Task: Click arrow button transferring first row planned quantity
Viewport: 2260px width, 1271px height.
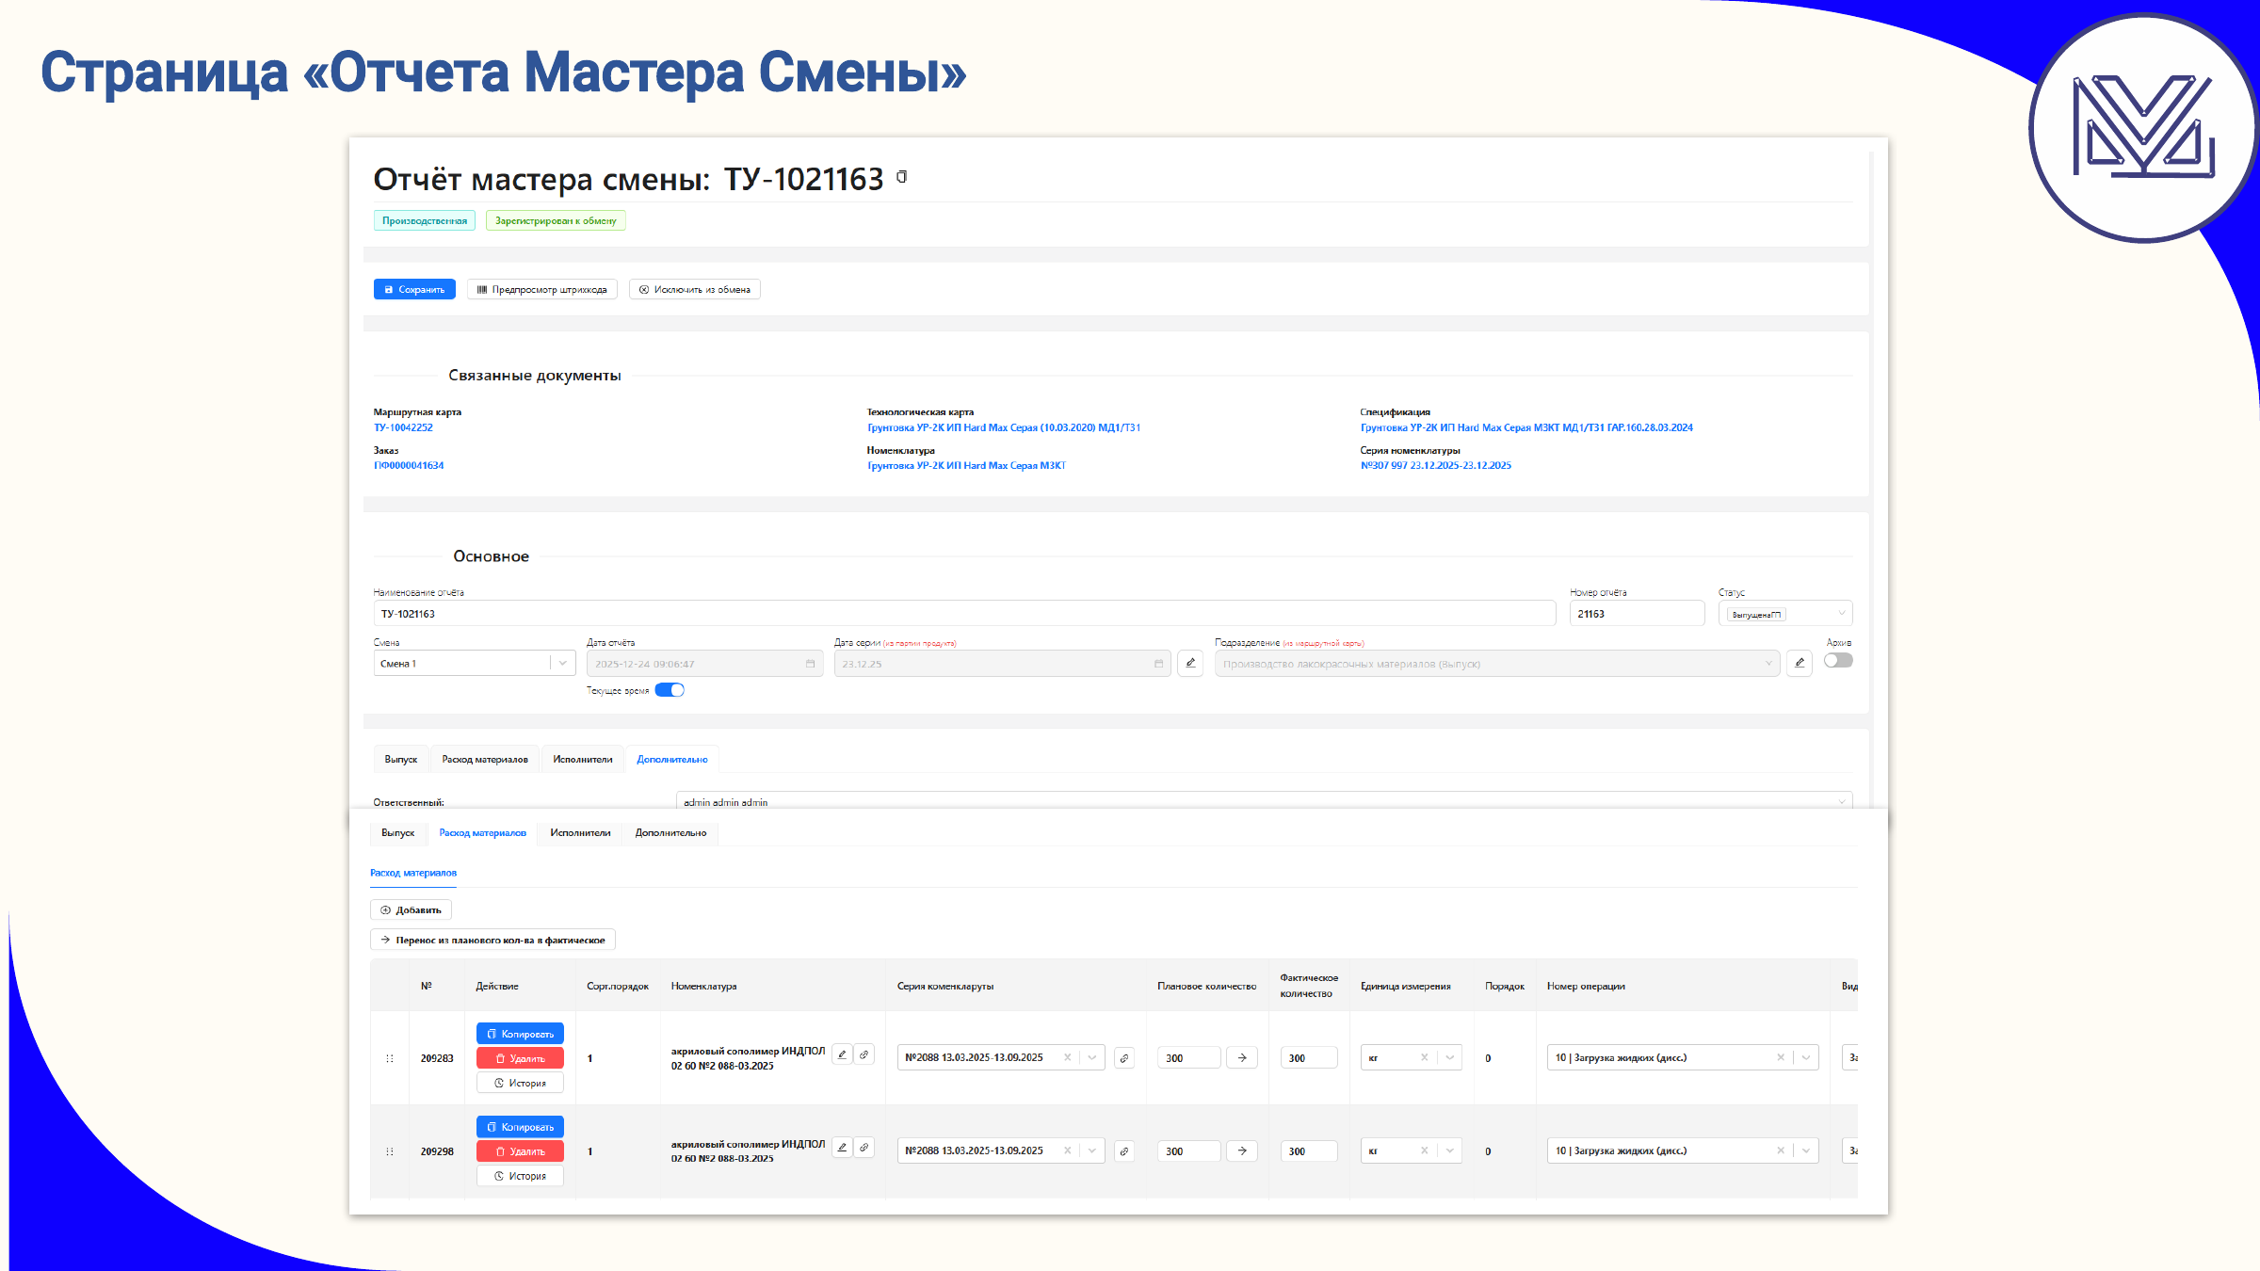Action: click(1242, 1058)
